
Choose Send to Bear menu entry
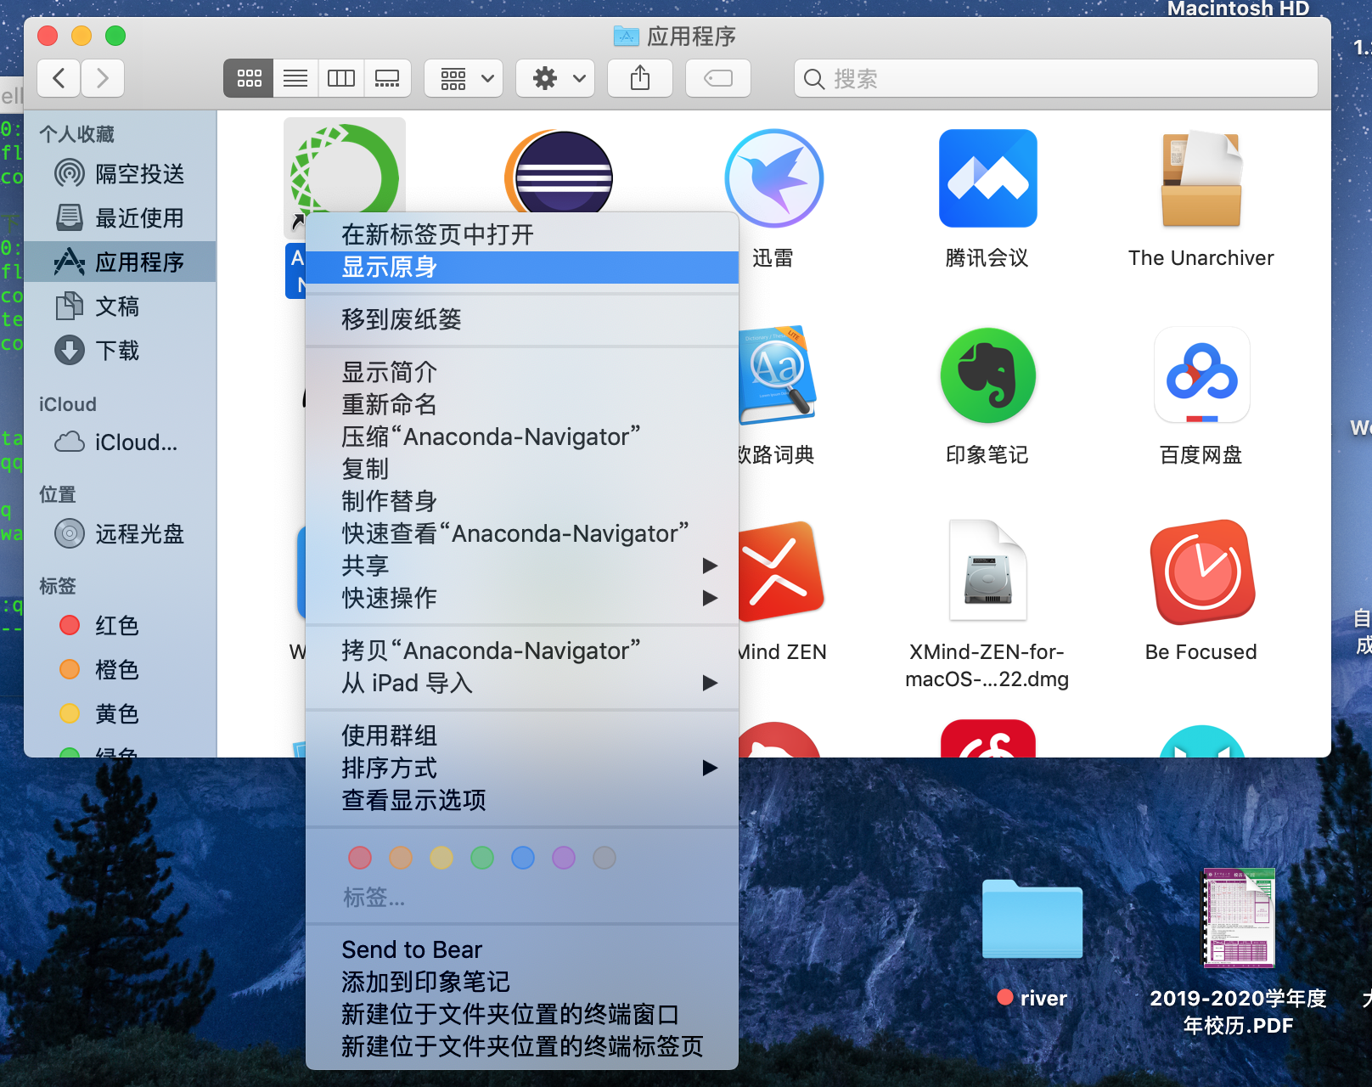coord(521,949)
